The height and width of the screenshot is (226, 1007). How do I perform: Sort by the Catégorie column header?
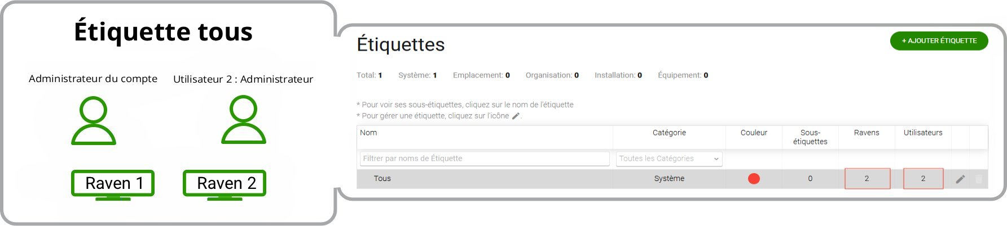(x=669, y=133)
